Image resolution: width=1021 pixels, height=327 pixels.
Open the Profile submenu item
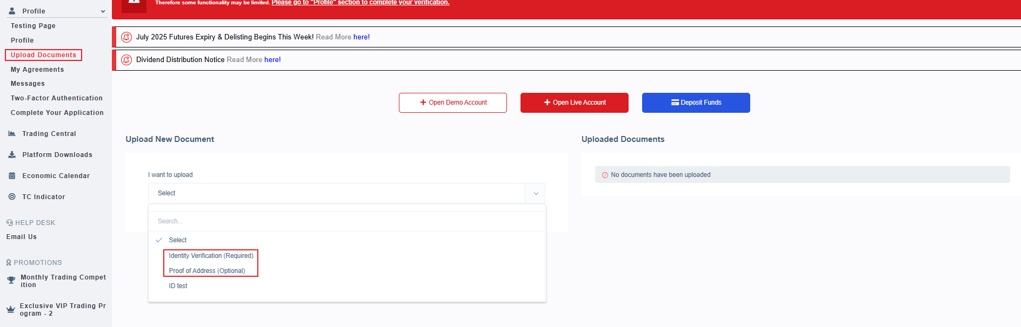click(x=22, y=40)
